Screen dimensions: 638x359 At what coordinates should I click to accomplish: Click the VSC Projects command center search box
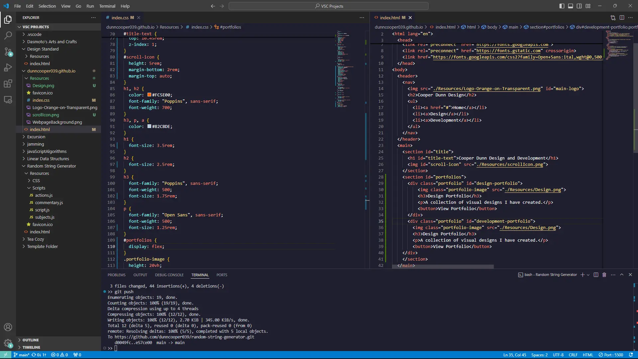point(329,6)
